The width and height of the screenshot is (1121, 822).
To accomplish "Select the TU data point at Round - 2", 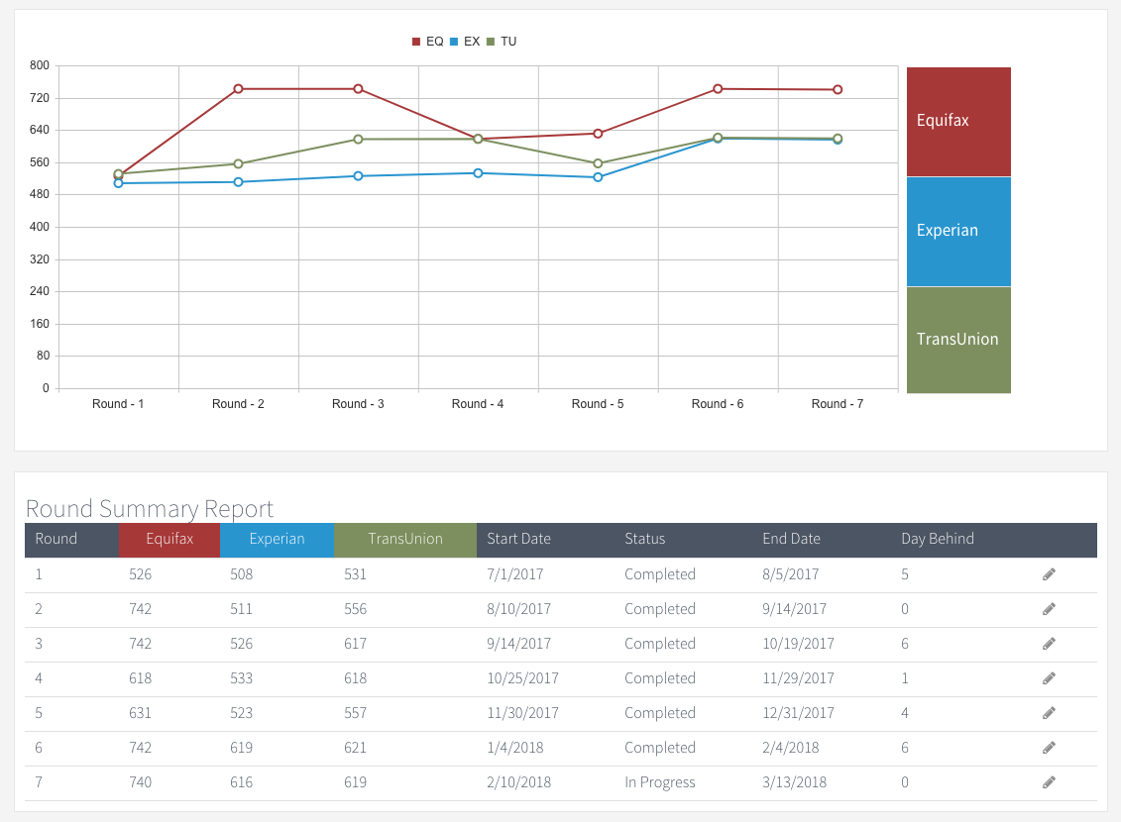I will [x=238, y=163].
